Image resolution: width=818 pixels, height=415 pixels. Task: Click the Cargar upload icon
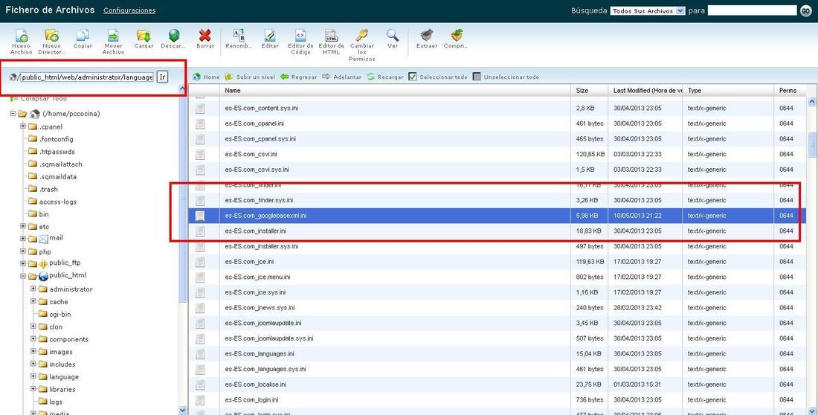point(144,36)
